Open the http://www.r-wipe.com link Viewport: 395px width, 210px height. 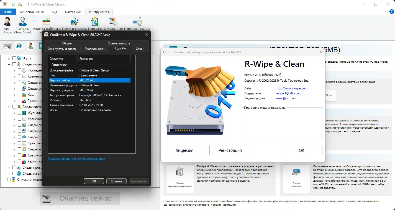point(291,88)
